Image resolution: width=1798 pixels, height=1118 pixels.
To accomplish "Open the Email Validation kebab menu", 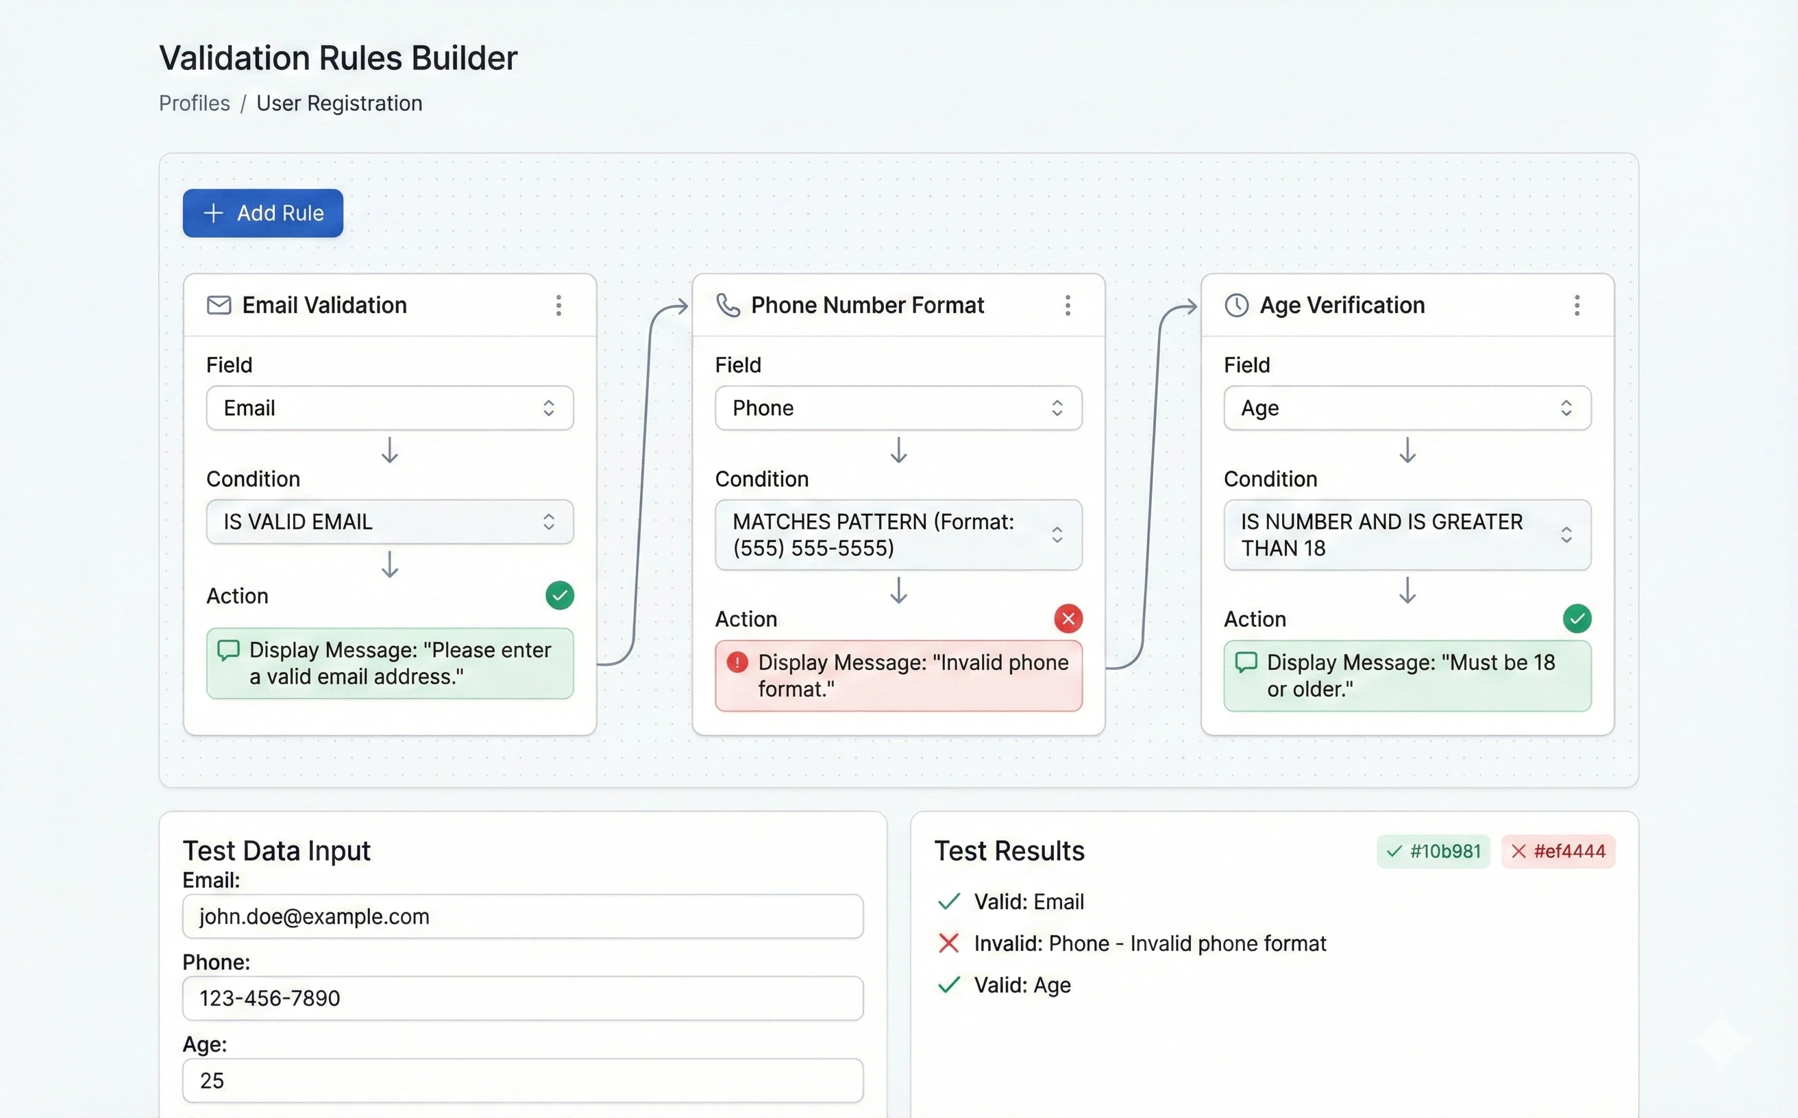I will tap(559, 306).
